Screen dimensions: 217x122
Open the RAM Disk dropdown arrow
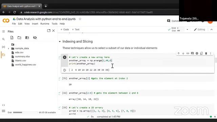187,29
